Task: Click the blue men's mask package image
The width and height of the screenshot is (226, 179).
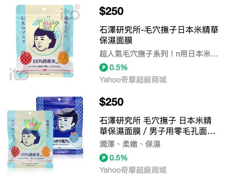Action: coord(59,125)
